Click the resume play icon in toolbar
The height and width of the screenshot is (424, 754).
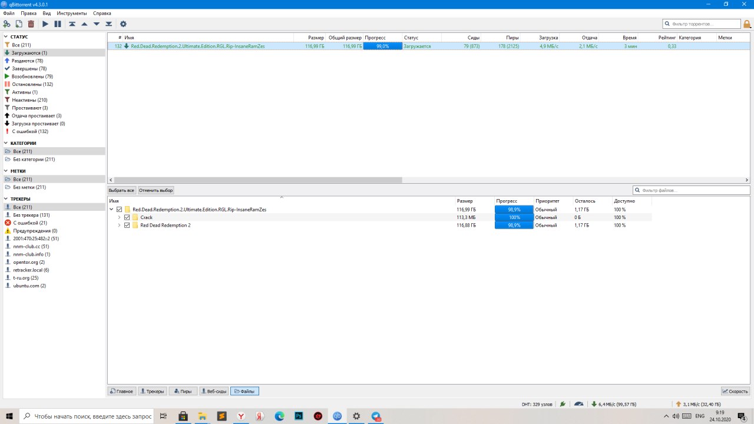coord(45,24)
